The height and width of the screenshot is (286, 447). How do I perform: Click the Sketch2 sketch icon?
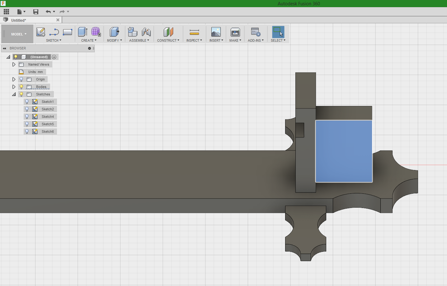35,109
